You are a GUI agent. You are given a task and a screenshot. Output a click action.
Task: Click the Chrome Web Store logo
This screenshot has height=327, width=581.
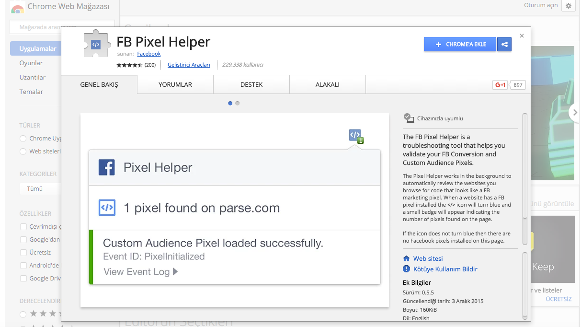[x=18, y=8]
